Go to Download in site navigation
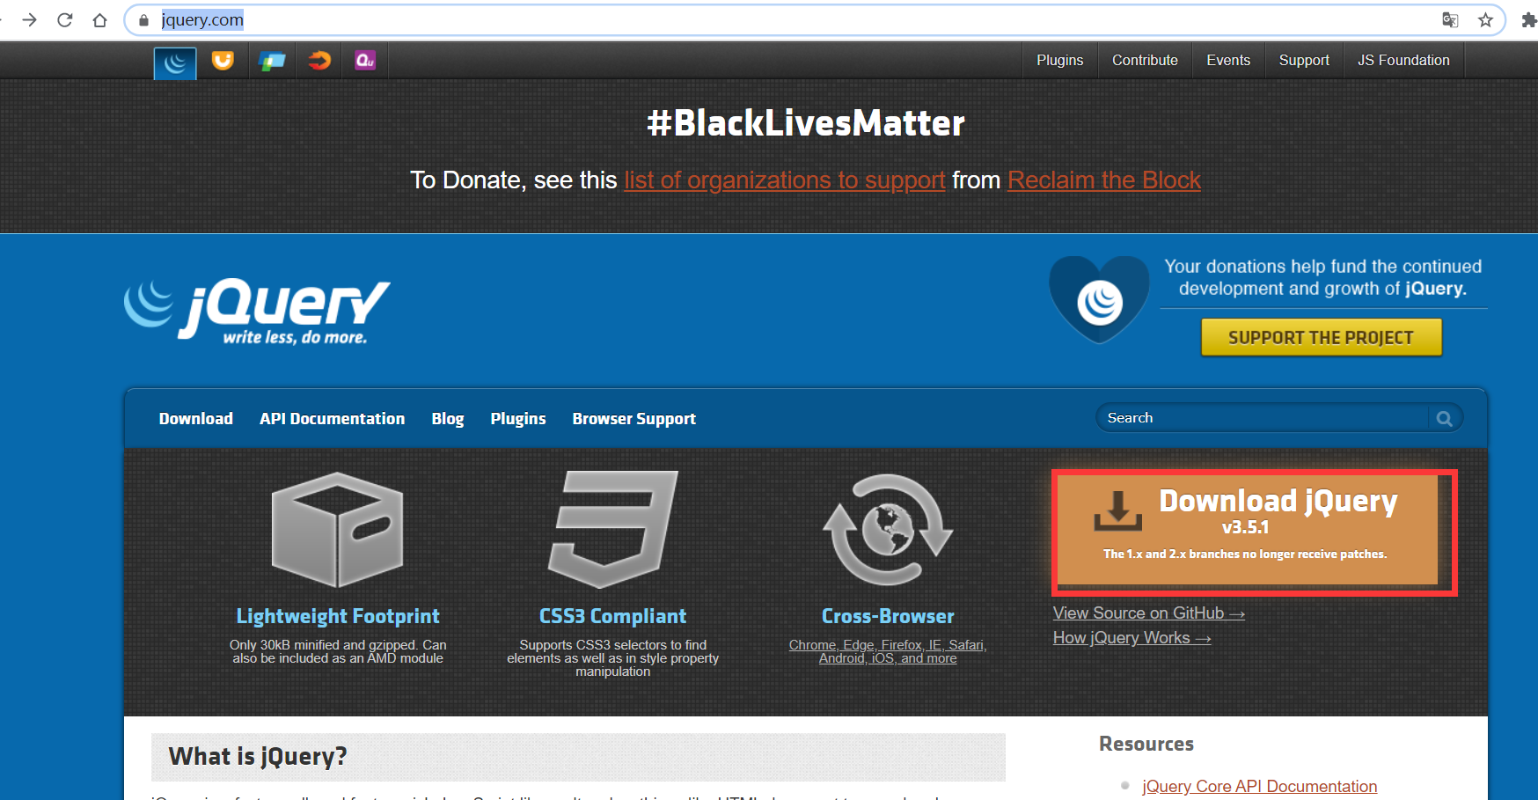 click(196, 419)
